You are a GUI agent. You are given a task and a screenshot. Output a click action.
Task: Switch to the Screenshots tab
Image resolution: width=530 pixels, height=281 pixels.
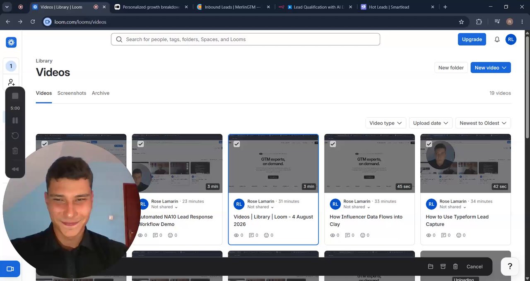click(x=72, y=93)
